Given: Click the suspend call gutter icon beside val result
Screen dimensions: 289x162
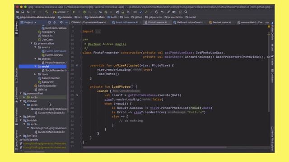Looking at the screenshot, I should [x=77, y=95].
